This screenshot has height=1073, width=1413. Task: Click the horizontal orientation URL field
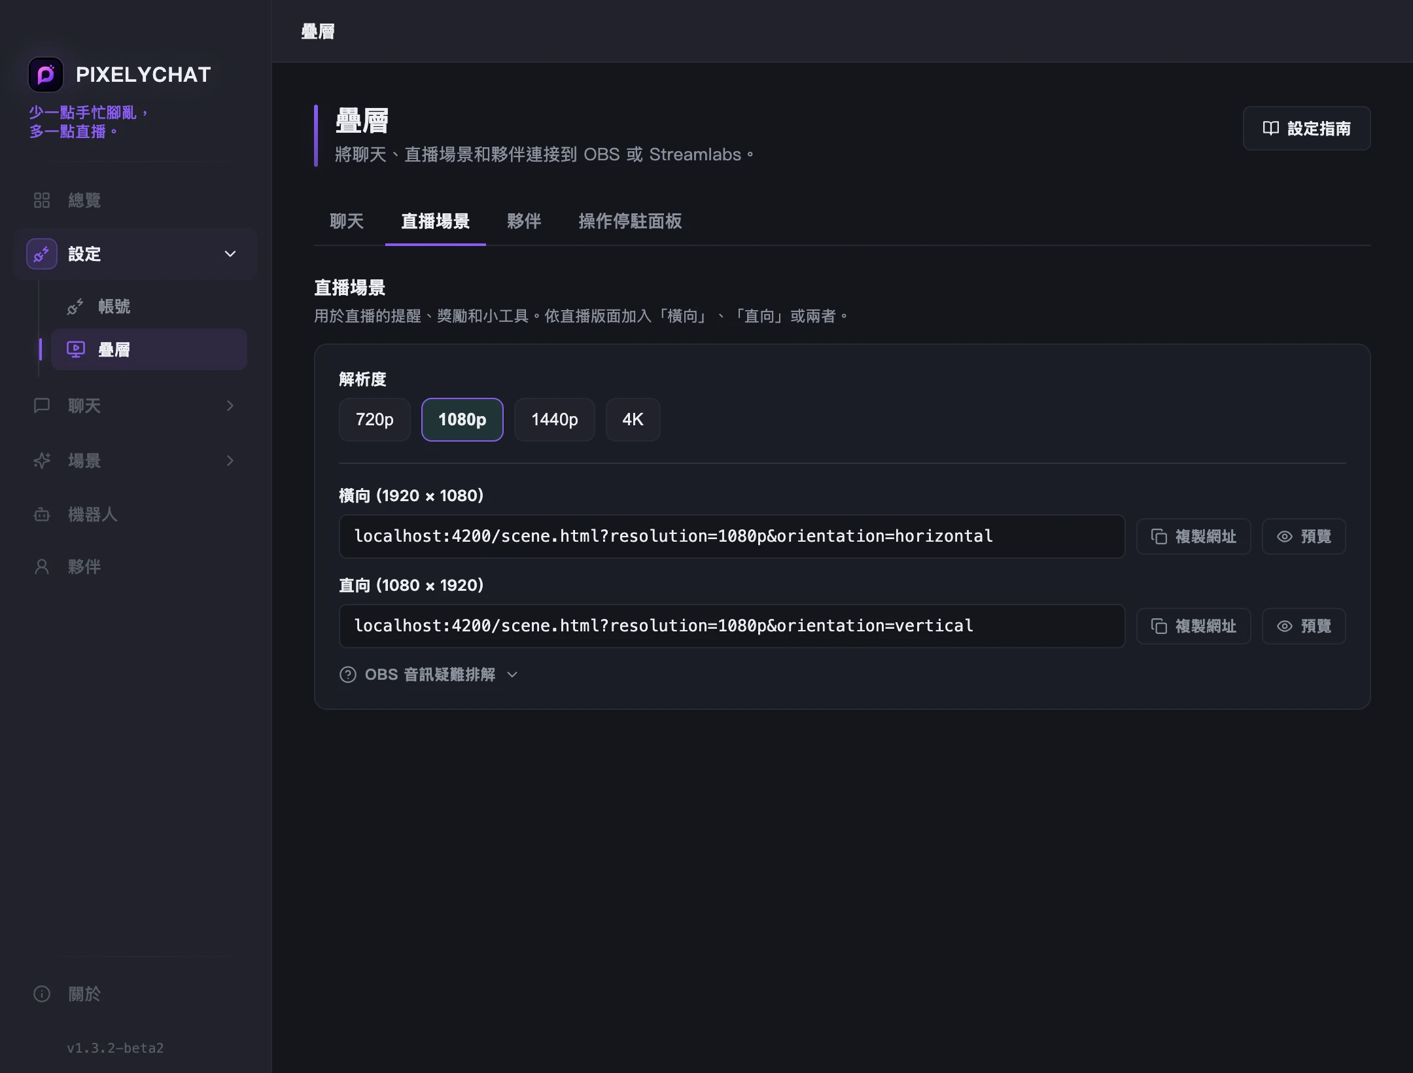[732, 536]
